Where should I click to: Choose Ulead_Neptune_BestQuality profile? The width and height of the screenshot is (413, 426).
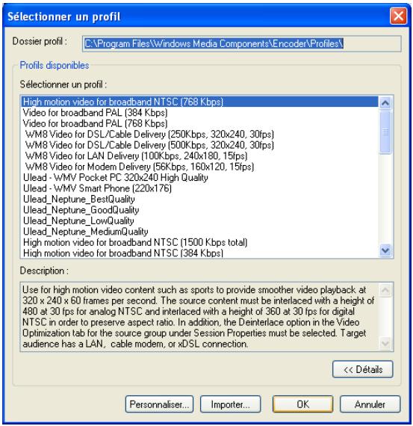[x=199, y=199]
